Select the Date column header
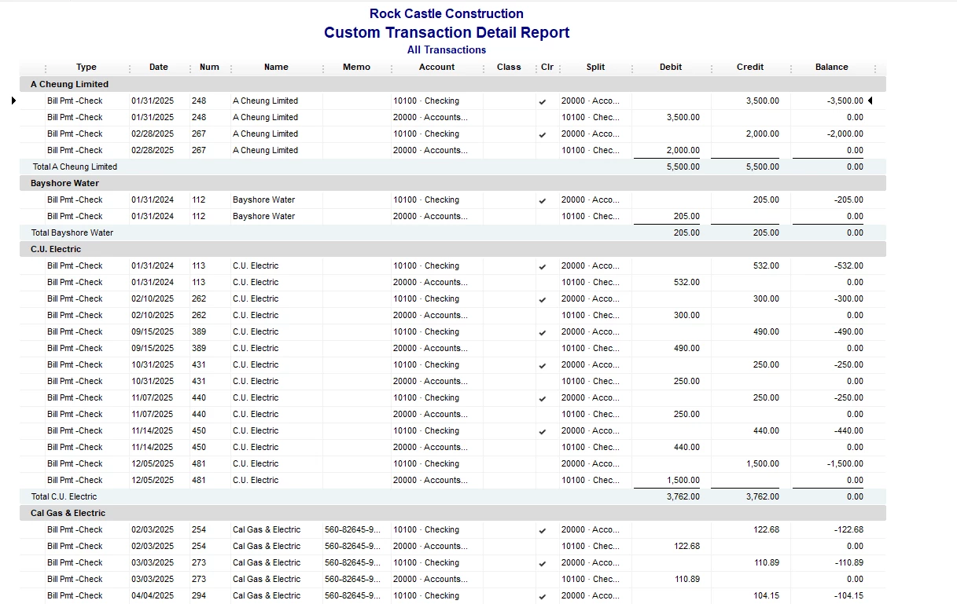The image size is (957, 604). tap(159, 68)
